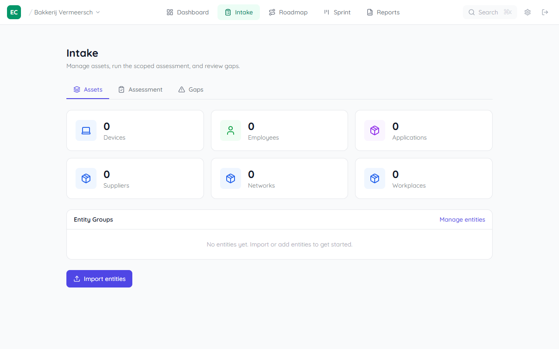Click the Networks cube icon

(230, 178)
